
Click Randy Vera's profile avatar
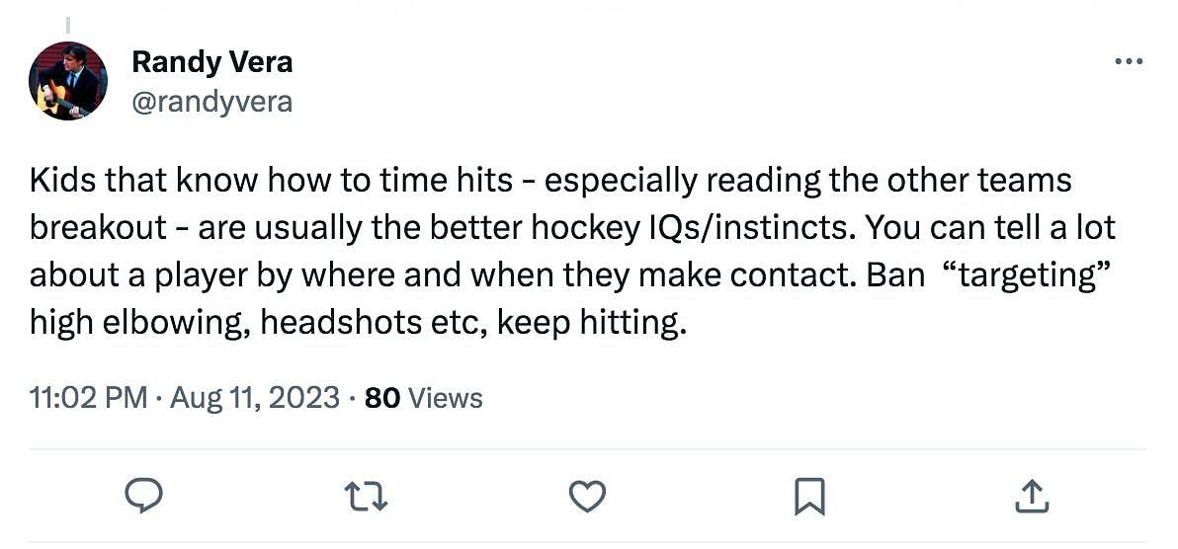pyautogui.click(x=68, y=81)
